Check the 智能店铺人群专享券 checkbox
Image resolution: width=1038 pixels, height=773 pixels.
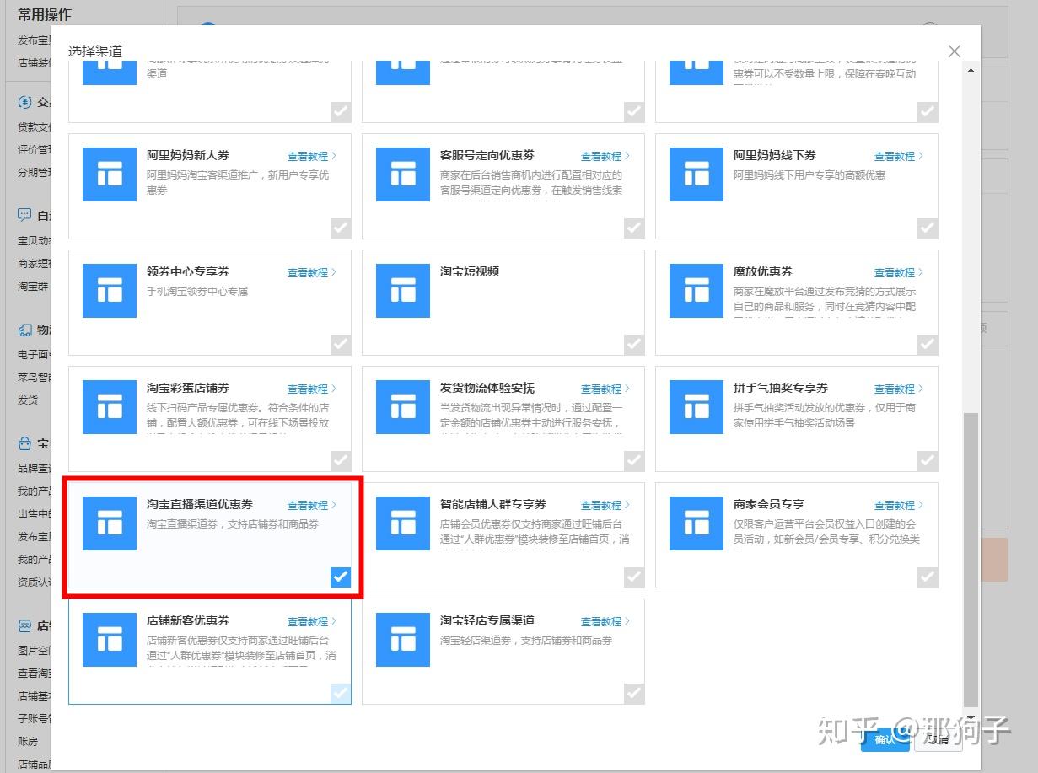[633, 577]
